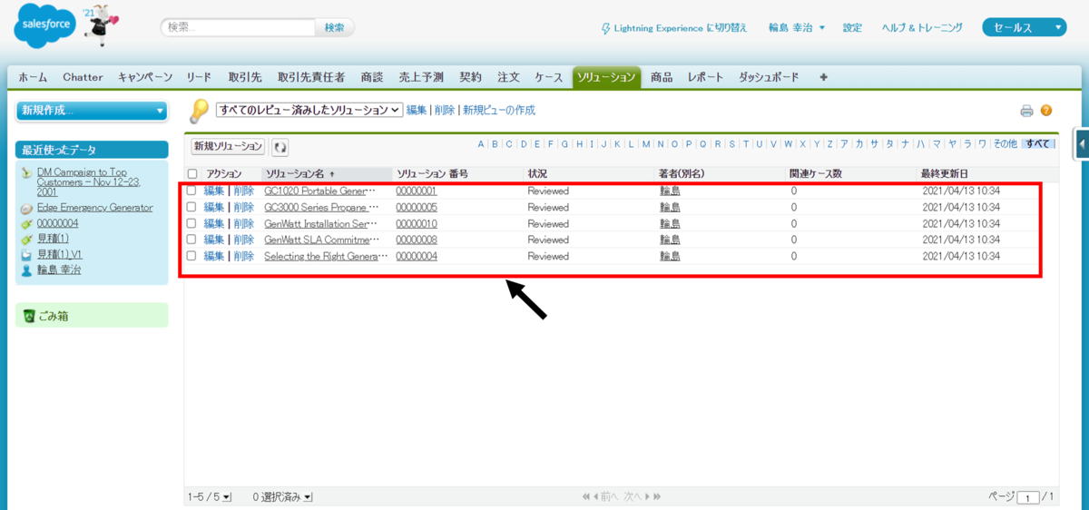Open the レポート tab
The height and width of the screenshot is (510, 1089).
coord(705,77)
